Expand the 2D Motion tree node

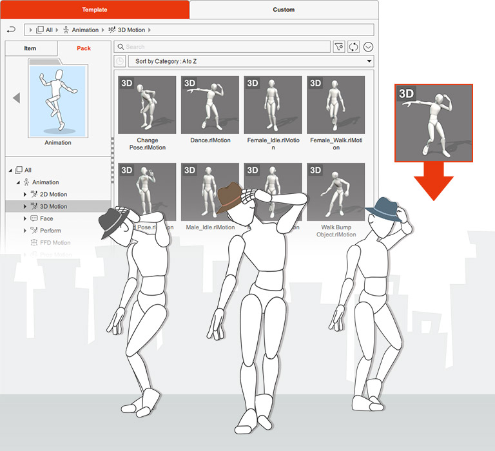pos(25,194)
